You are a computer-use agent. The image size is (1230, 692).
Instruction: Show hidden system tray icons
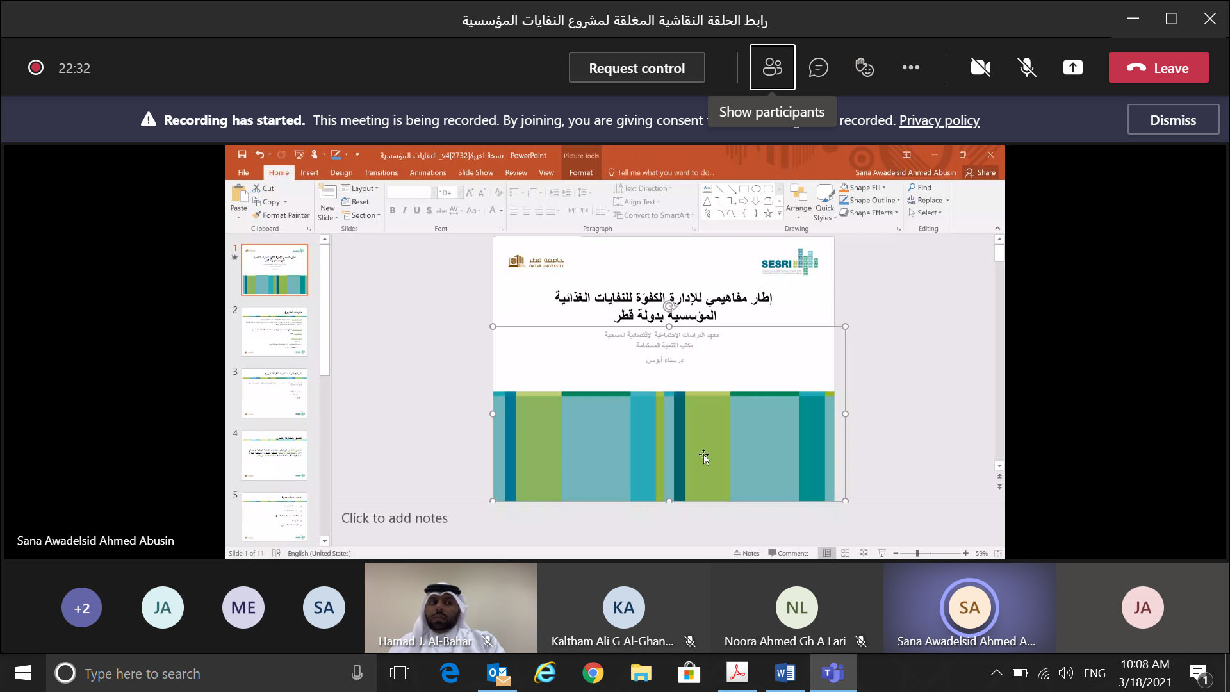(996, 673)
